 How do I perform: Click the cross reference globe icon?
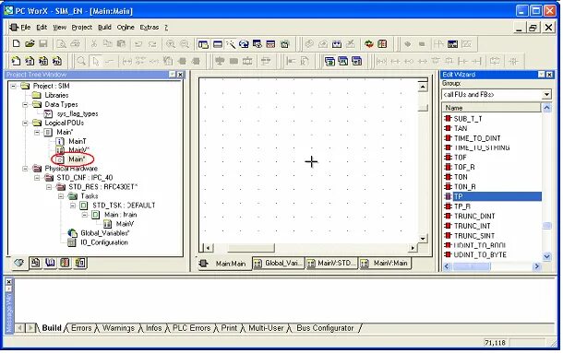(x=244, y=44)
